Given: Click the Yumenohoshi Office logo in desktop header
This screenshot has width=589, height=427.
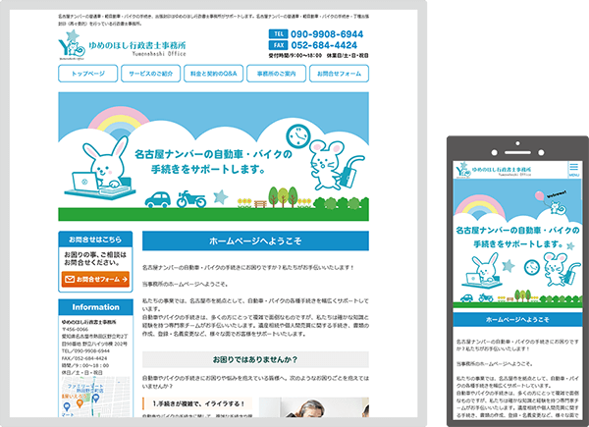Looking at the screenshot, I should 114,45.
